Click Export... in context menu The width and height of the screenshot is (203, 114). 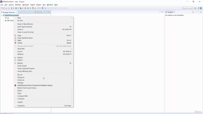point(44,60)
